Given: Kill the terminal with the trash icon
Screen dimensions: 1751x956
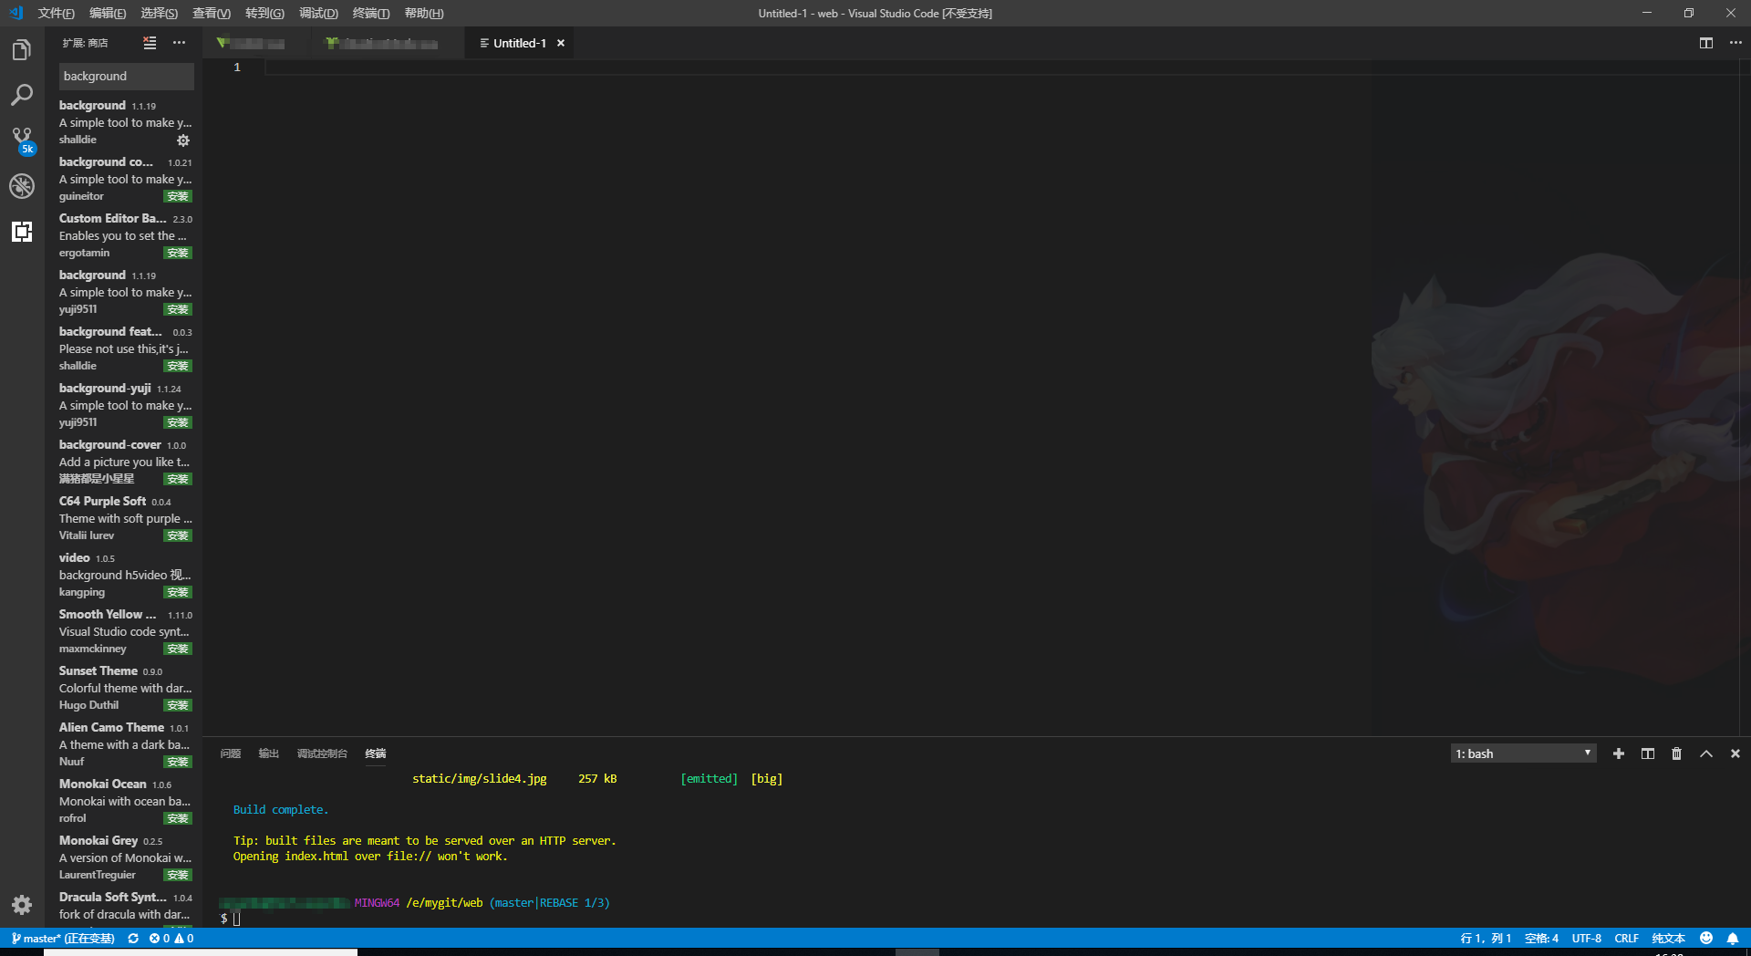Looking at the screenshot, I should [1676, 753].
